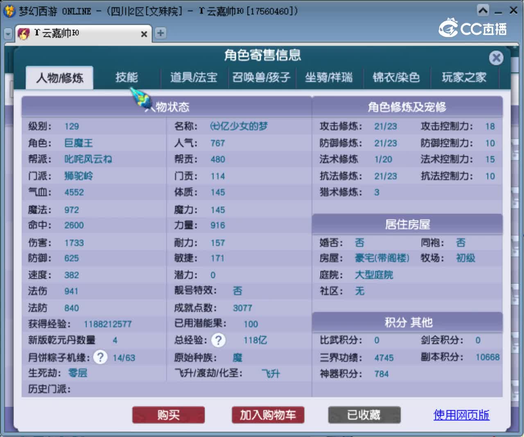
Task: Click the 三界功绩 value 4745
Action: (x=384, y=357)
